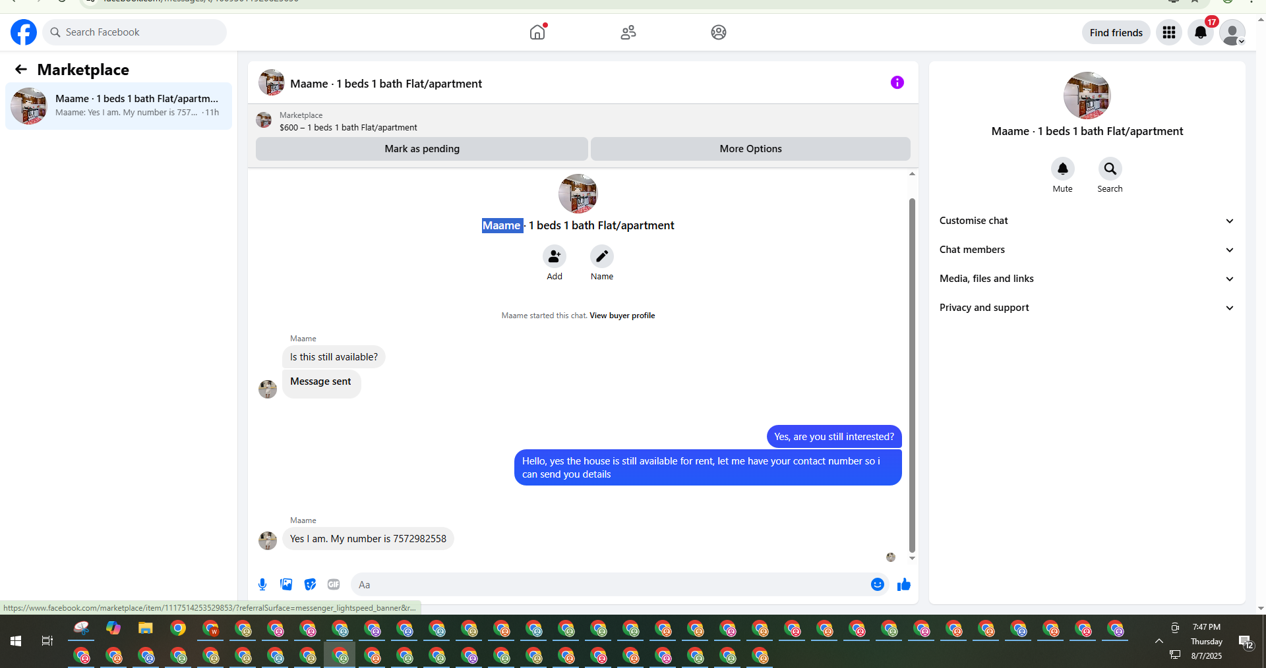
Task: Add people with the Add icon
Action: pos(555,256)
